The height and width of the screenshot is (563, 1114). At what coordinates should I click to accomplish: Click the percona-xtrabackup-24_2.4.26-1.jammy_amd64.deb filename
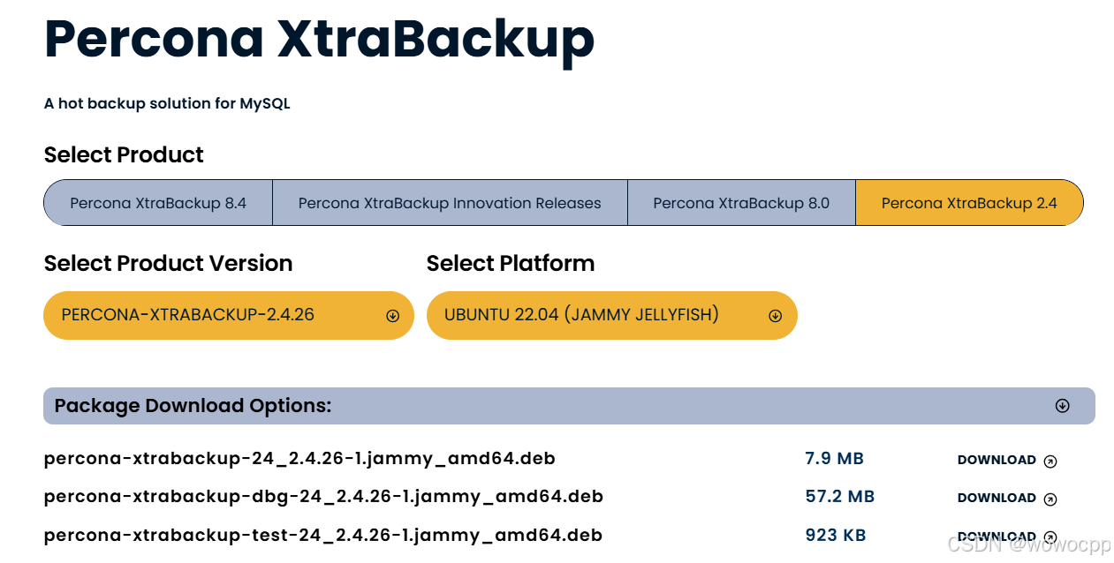tap(299, 459)
